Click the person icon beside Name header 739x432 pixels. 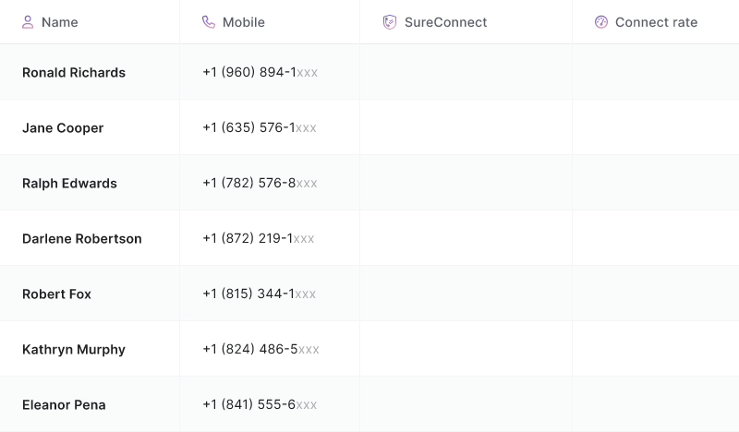pos(28,22)
